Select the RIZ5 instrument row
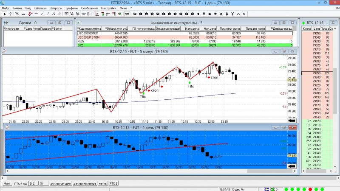Screen dimensions: 340x191 click(185, 41)
